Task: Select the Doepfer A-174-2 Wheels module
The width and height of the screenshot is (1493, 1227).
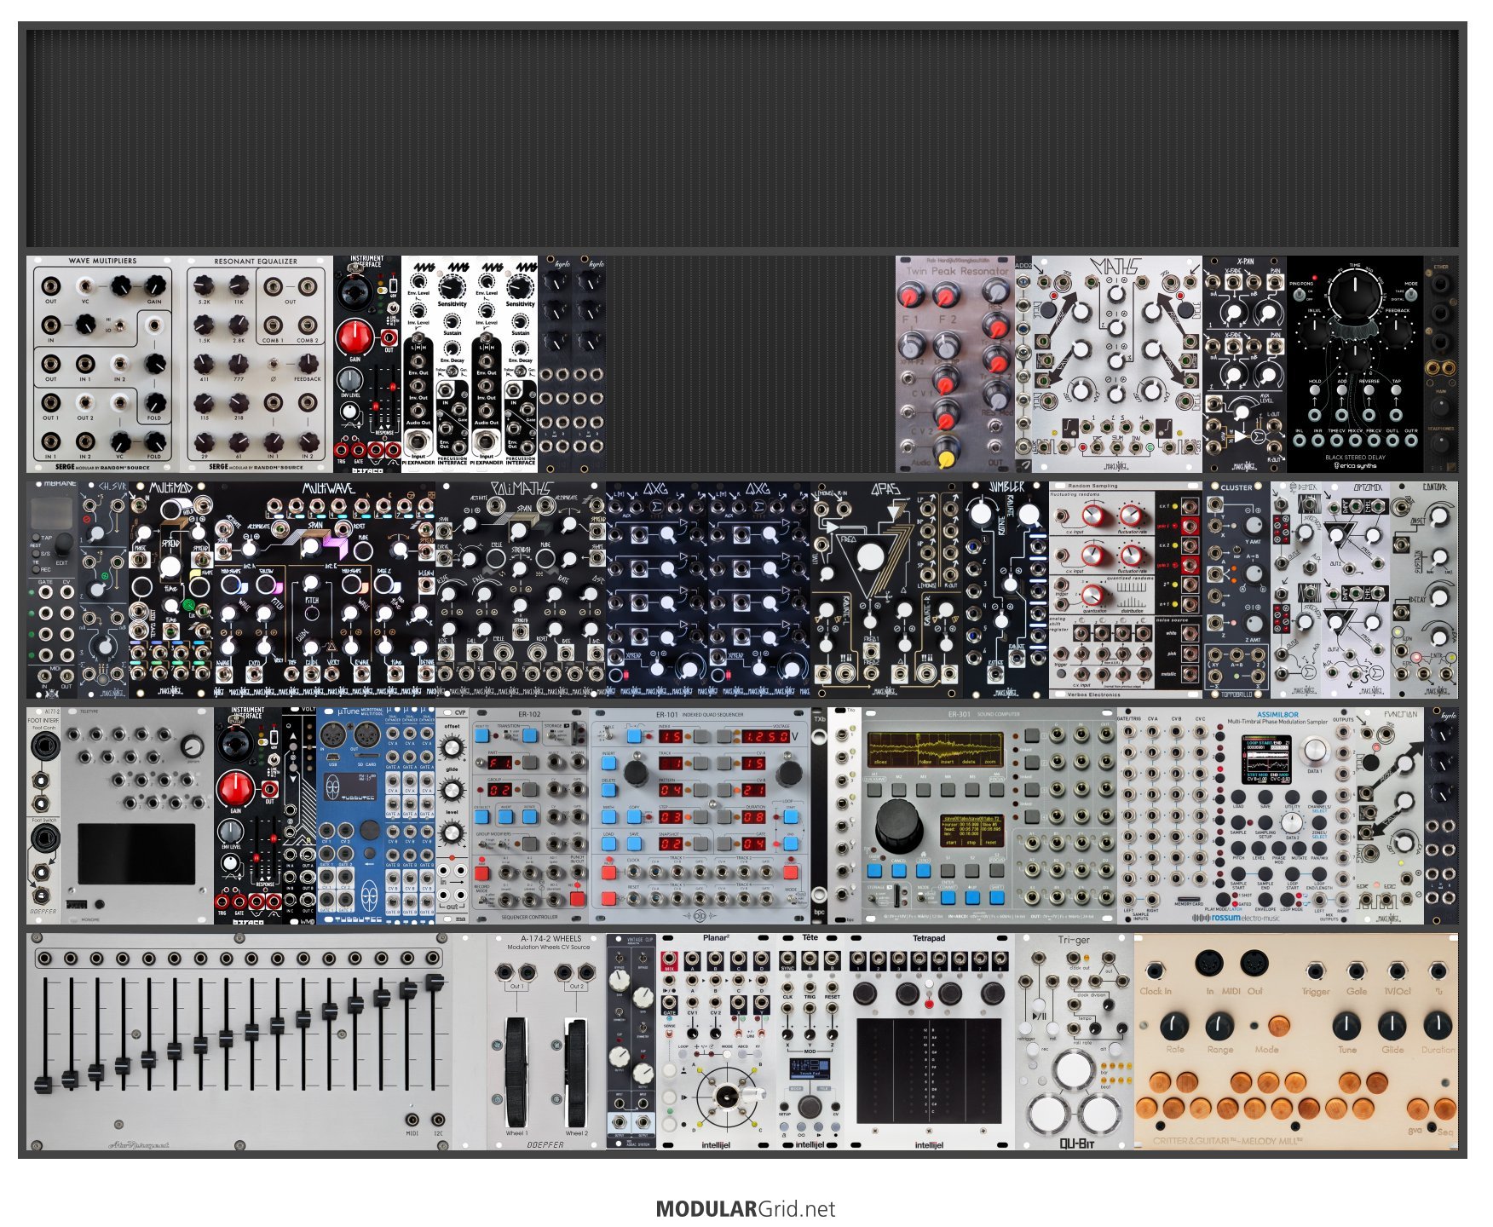Action: coord(546,1041)
